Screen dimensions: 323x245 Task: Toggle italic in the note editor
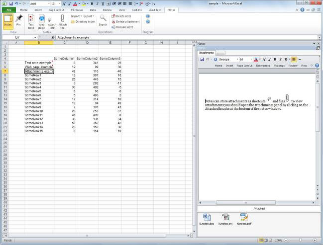(281, 59)
